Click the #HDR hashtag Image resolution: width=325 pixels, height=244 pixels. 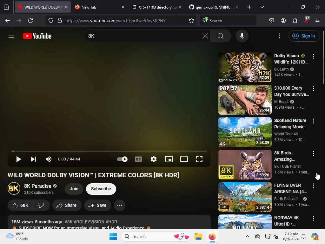[x=111, y=222]
